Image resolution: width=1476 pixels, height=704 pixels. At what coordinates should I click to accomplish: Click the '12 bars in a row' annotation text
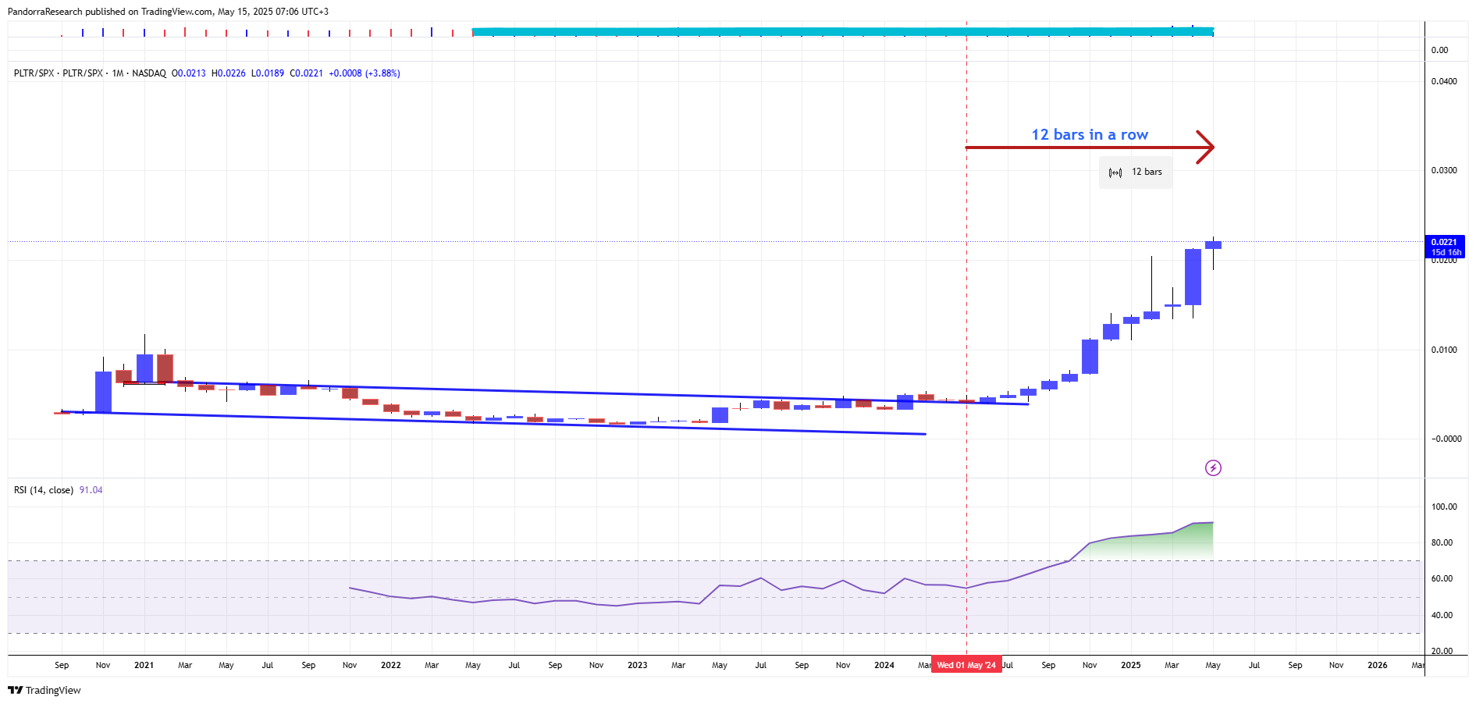pos(1090,134)
